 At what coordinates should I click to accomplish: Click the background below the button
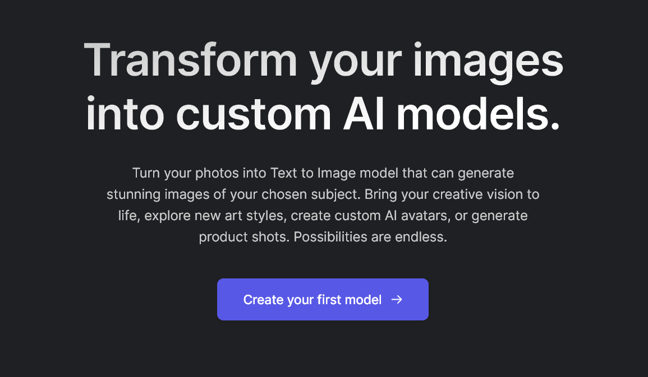point(323,353)
